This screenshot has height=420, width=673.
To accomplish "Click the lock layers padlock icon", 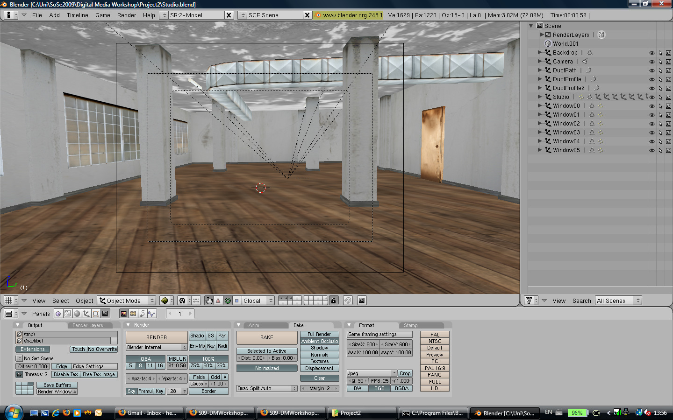I will [333, 301].
